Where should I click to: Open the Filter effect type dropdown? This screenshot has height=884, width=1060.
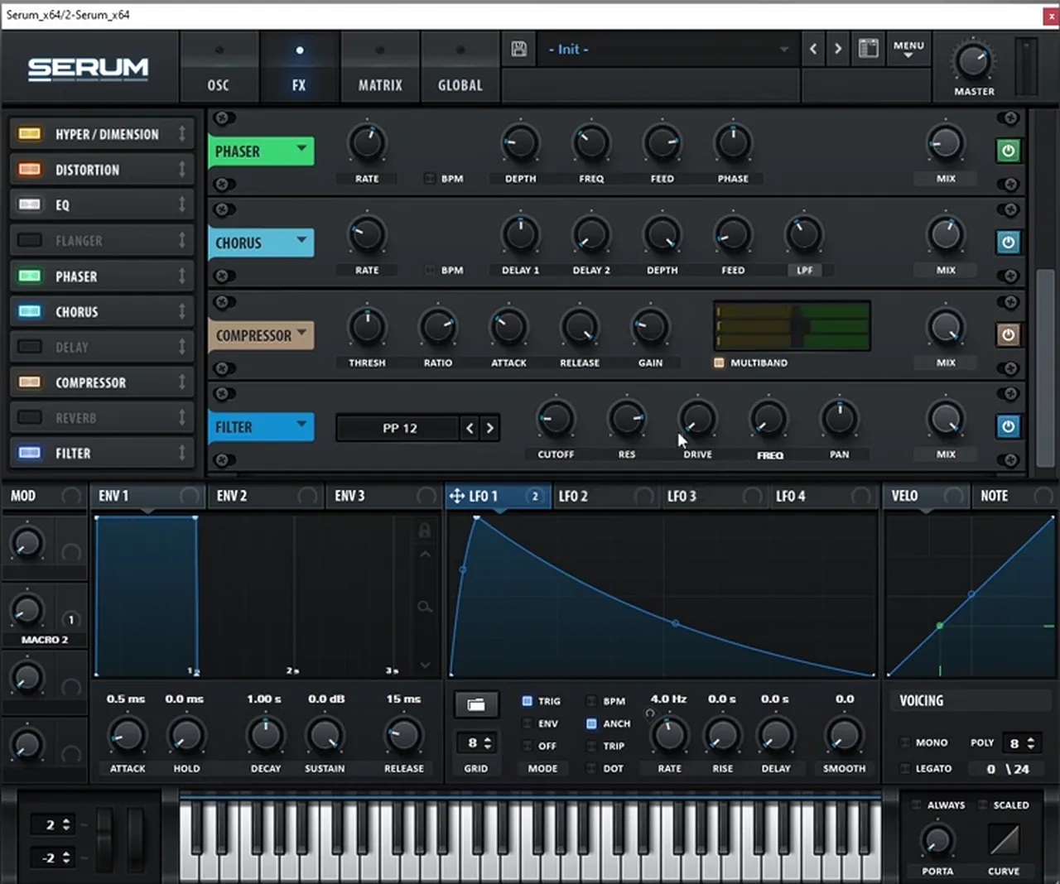[261, 427]
